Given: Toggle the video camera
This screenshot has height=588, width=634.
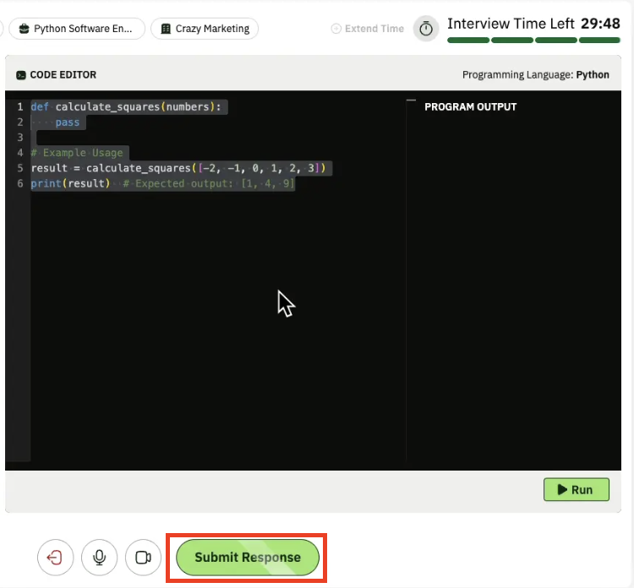Looking at the screenshot, I should click(143, 558).
